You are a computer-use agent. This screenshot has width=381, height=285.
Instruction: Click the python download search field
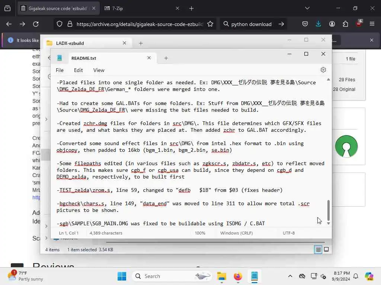[x=251, y=24]
